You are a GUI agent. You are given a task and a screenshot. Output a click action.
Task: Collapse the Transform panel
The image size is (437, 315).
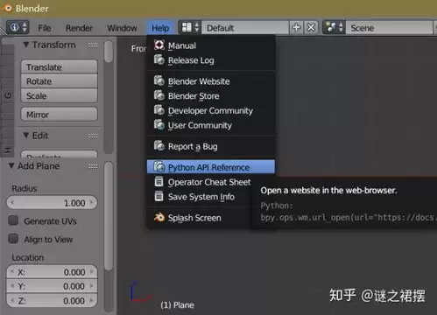click(26, 45)
